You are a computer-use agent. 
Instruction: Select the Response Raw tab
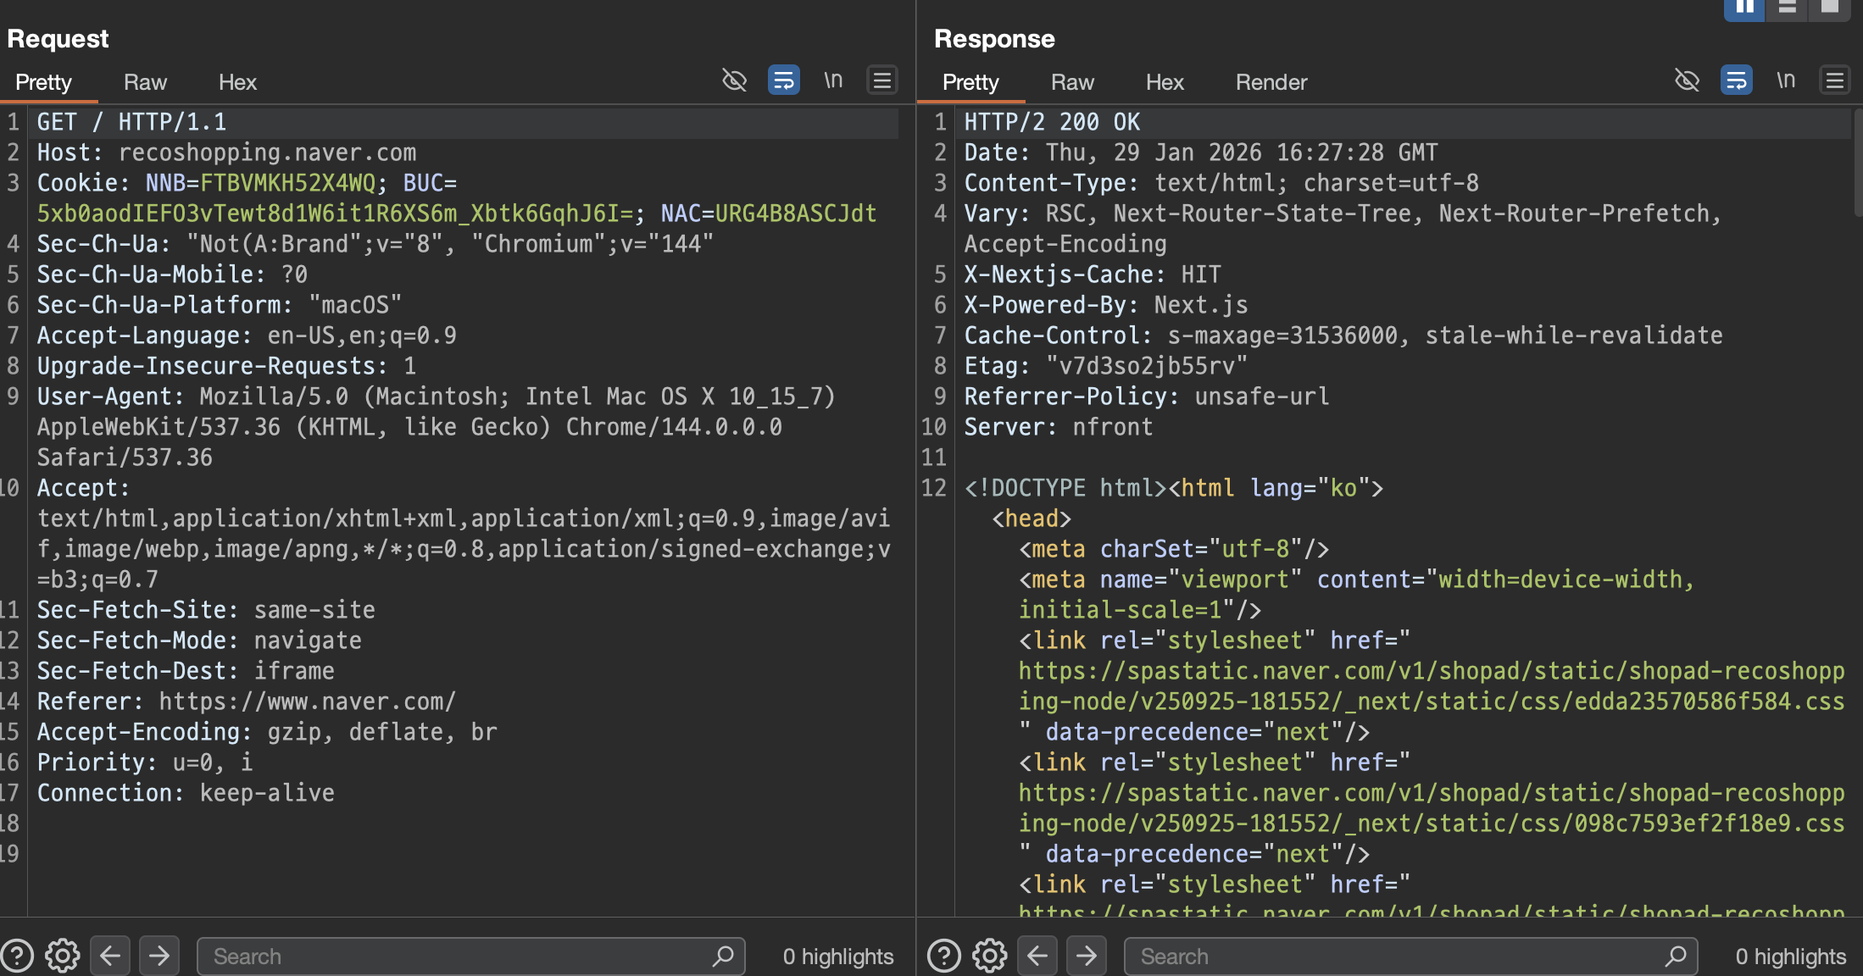coord(1072,82)
